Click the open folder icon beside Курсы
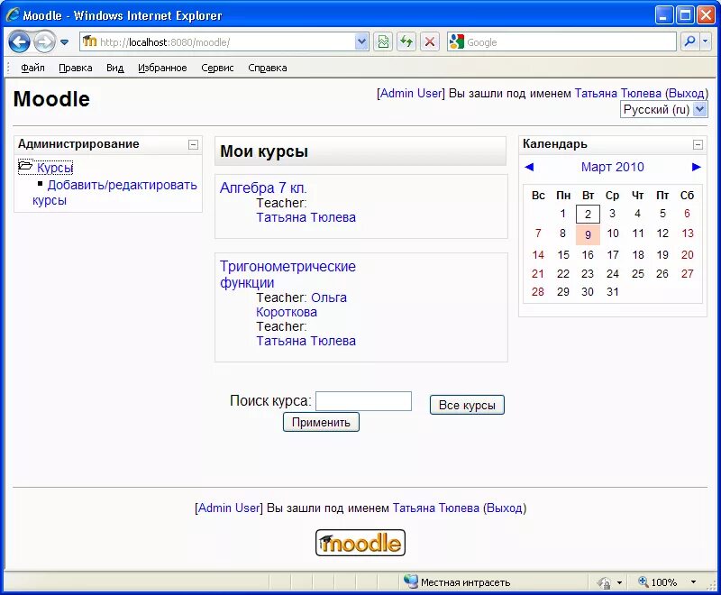 click(x=25, y=166)
